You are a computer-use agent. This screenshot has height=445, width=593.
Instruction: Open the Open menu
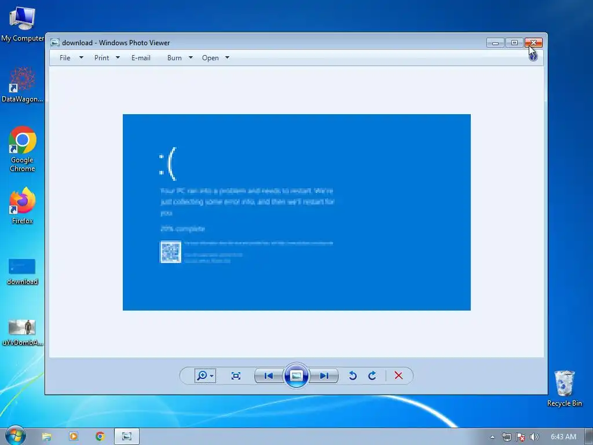[210, 58]
